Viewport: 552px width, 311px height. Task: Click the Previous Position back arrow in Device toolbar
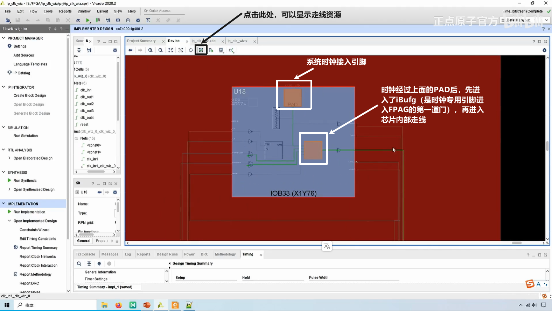pyautogui.click(x=130, y=50)
